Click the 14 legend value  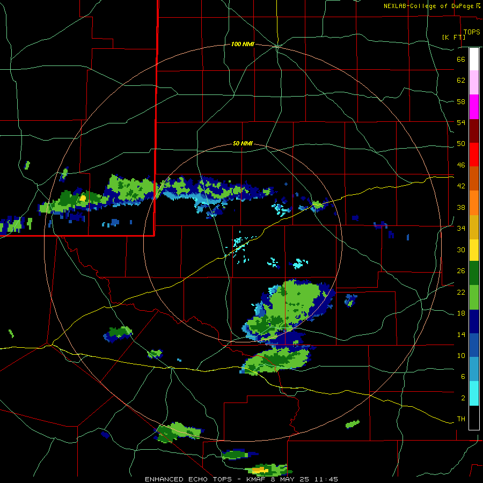click(461, 334)
